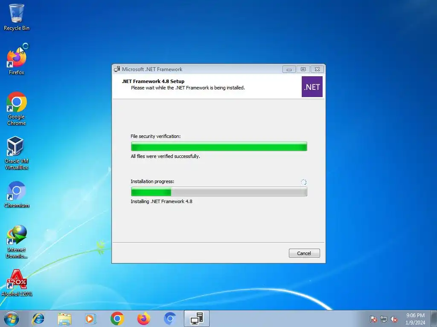Maximize the Microsoft .NET Framework window
This screenshot has width=437, height=327.
click(x=303, y=69)
